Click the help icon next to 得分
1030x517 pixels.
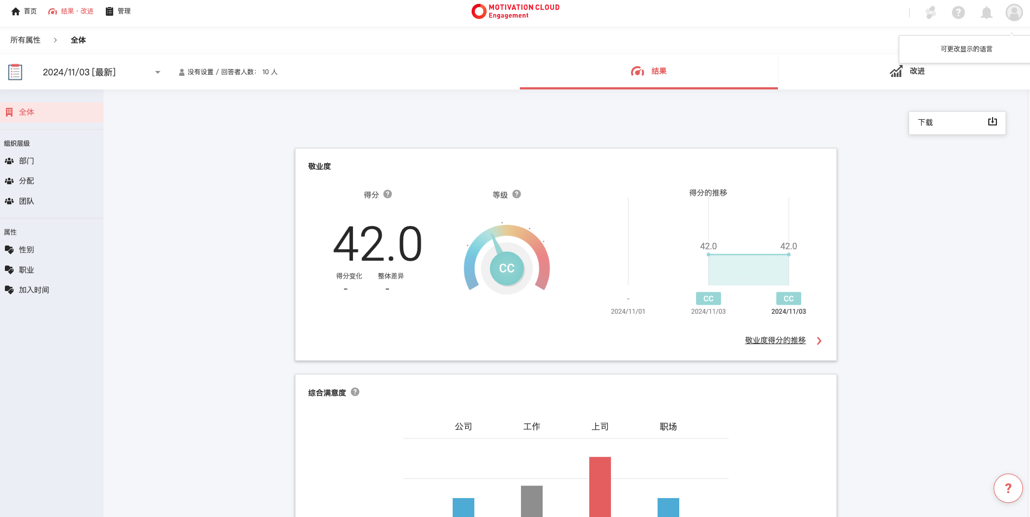pos(388,194)
